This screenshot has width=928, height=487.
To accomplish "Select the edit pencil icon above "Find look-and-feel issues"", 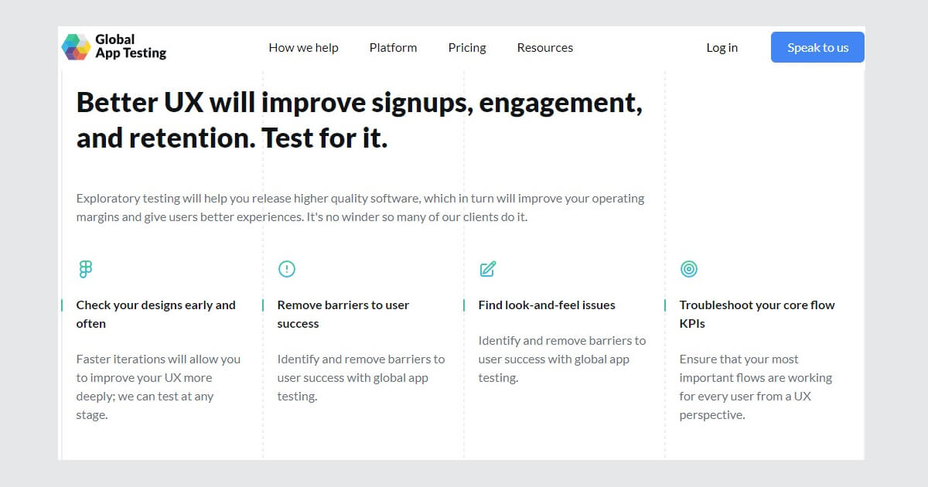I will point(487,268).
